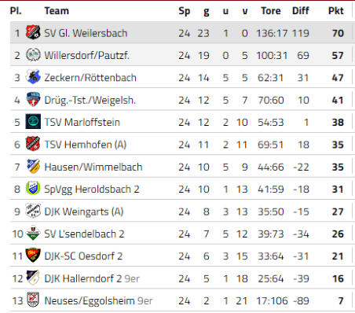Click the Tore column header
This screenshot has height=313, width=355.
pyautogui.click(x=271, y=11)
